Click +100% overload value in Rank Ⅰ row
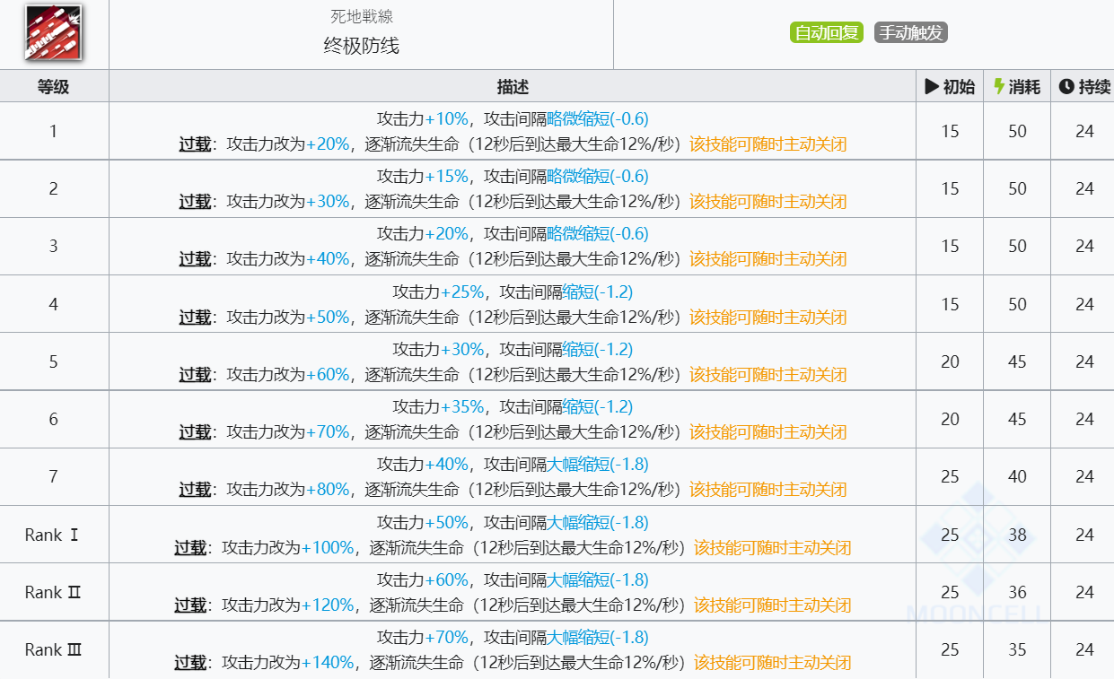 tap(328, 547)
